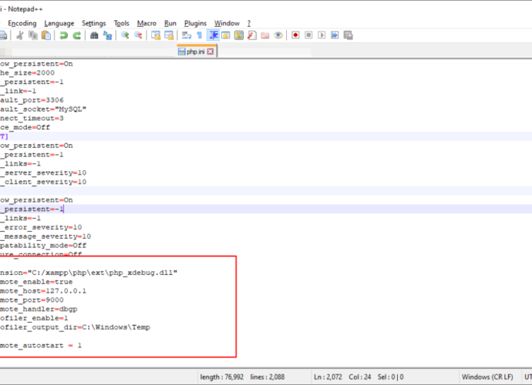The image size is (532, 385).
Task: Toggle file monitoring with the eye icon
Action: [x=278, y=35]
